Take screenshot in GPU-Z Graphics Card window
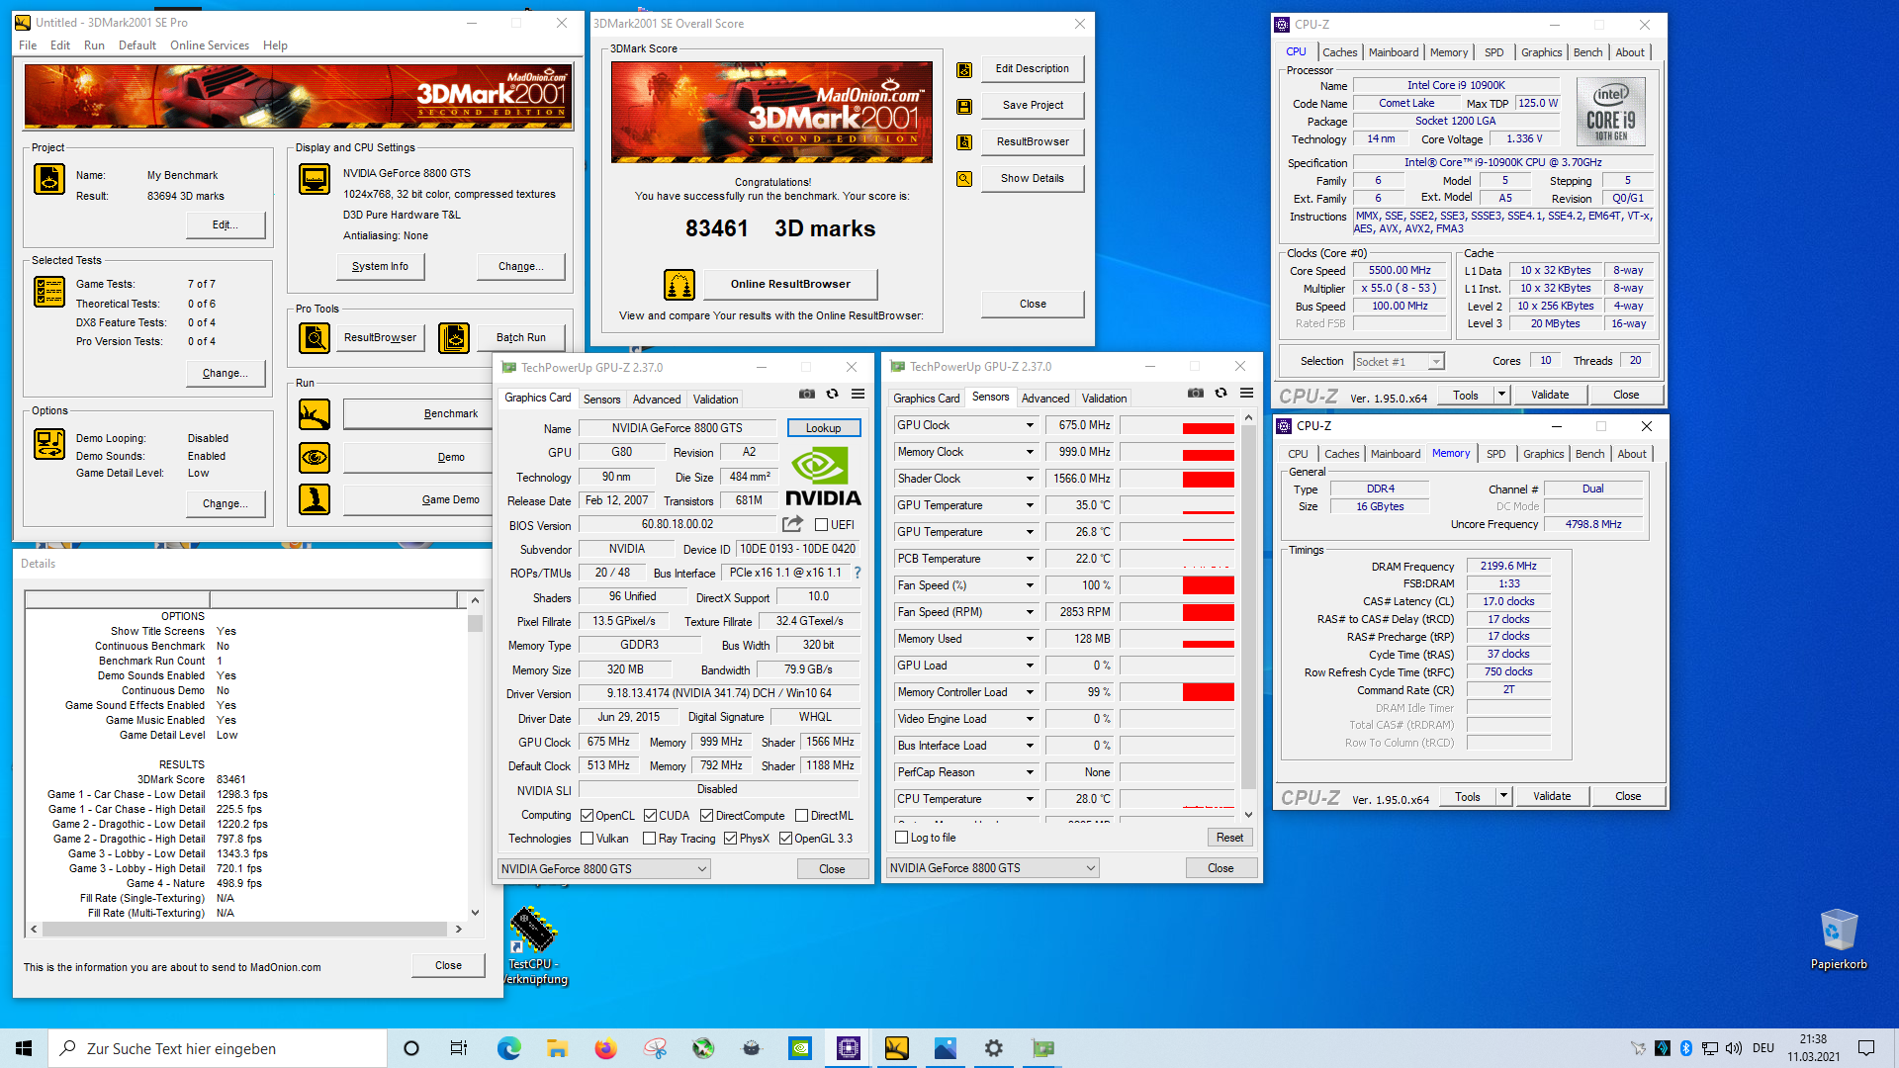The image size is (1899, 1068). [x=807, y=394]
